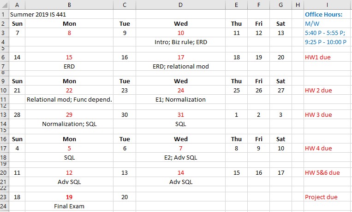352x212 pixels.
Task: Select the 'HW 5&6 due' cell
Action: [x=327, y=172]
